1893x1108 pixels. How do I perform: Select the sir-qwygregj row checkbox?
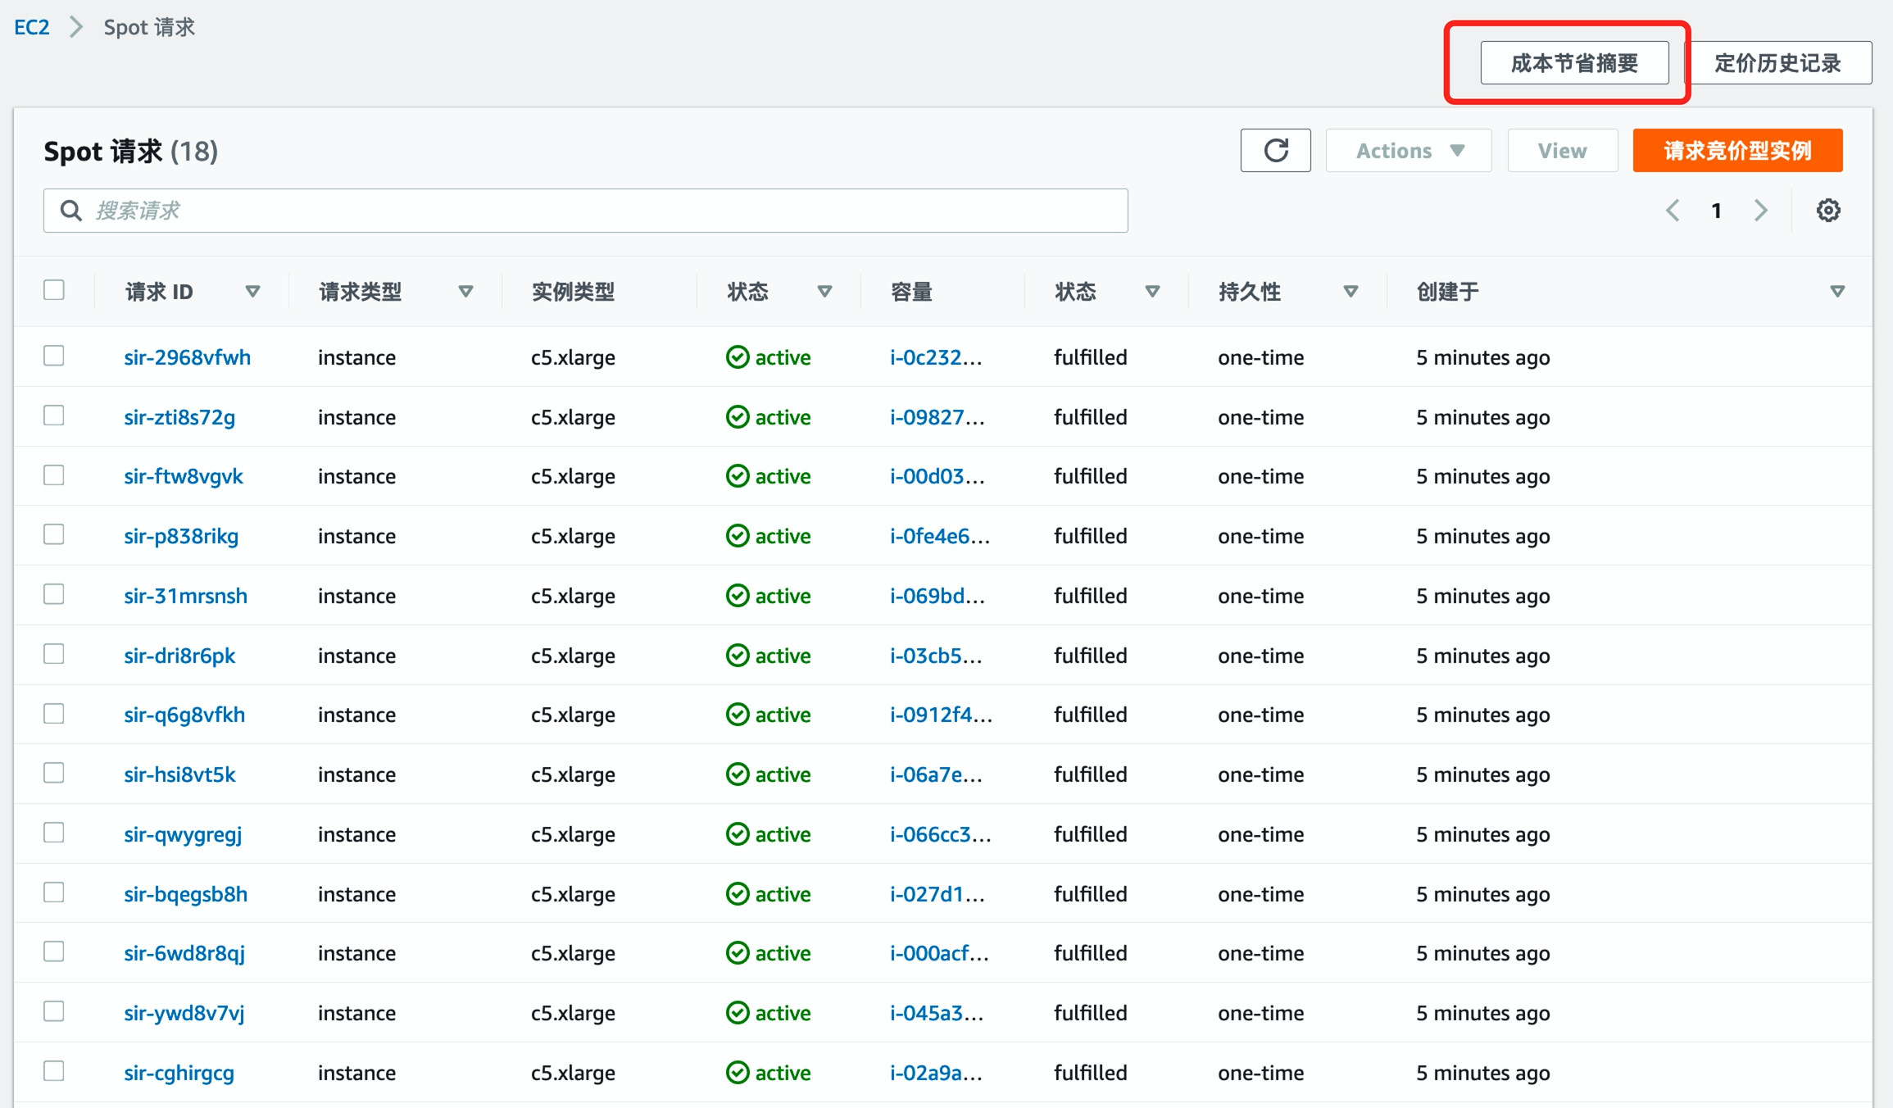(54, 833)
